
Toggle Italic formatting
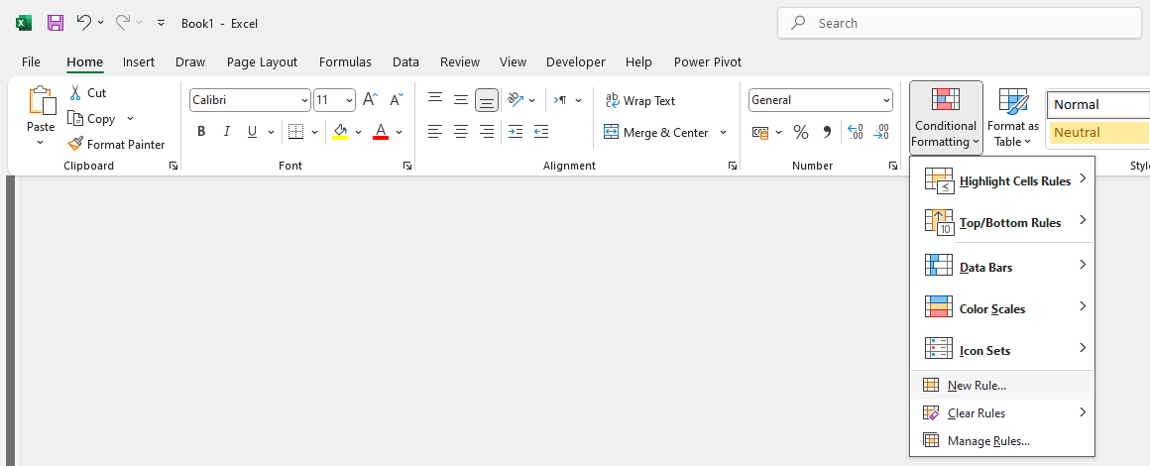[x=227, y=132]
